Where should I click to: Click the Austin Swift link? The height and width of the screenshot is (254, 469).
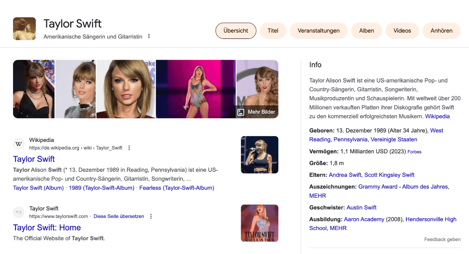(361, 208)
